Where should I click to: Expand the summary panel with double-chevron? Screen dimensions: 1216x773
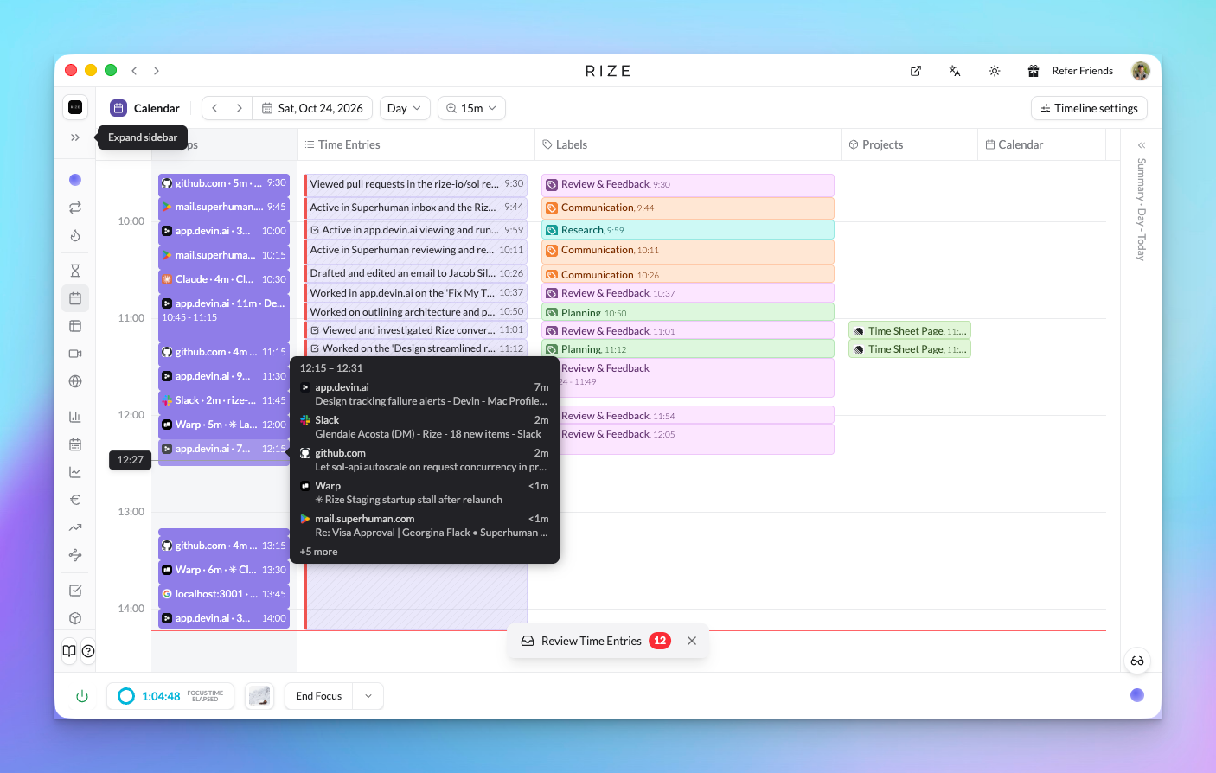pyautogui.click(x=1142, y=145)
